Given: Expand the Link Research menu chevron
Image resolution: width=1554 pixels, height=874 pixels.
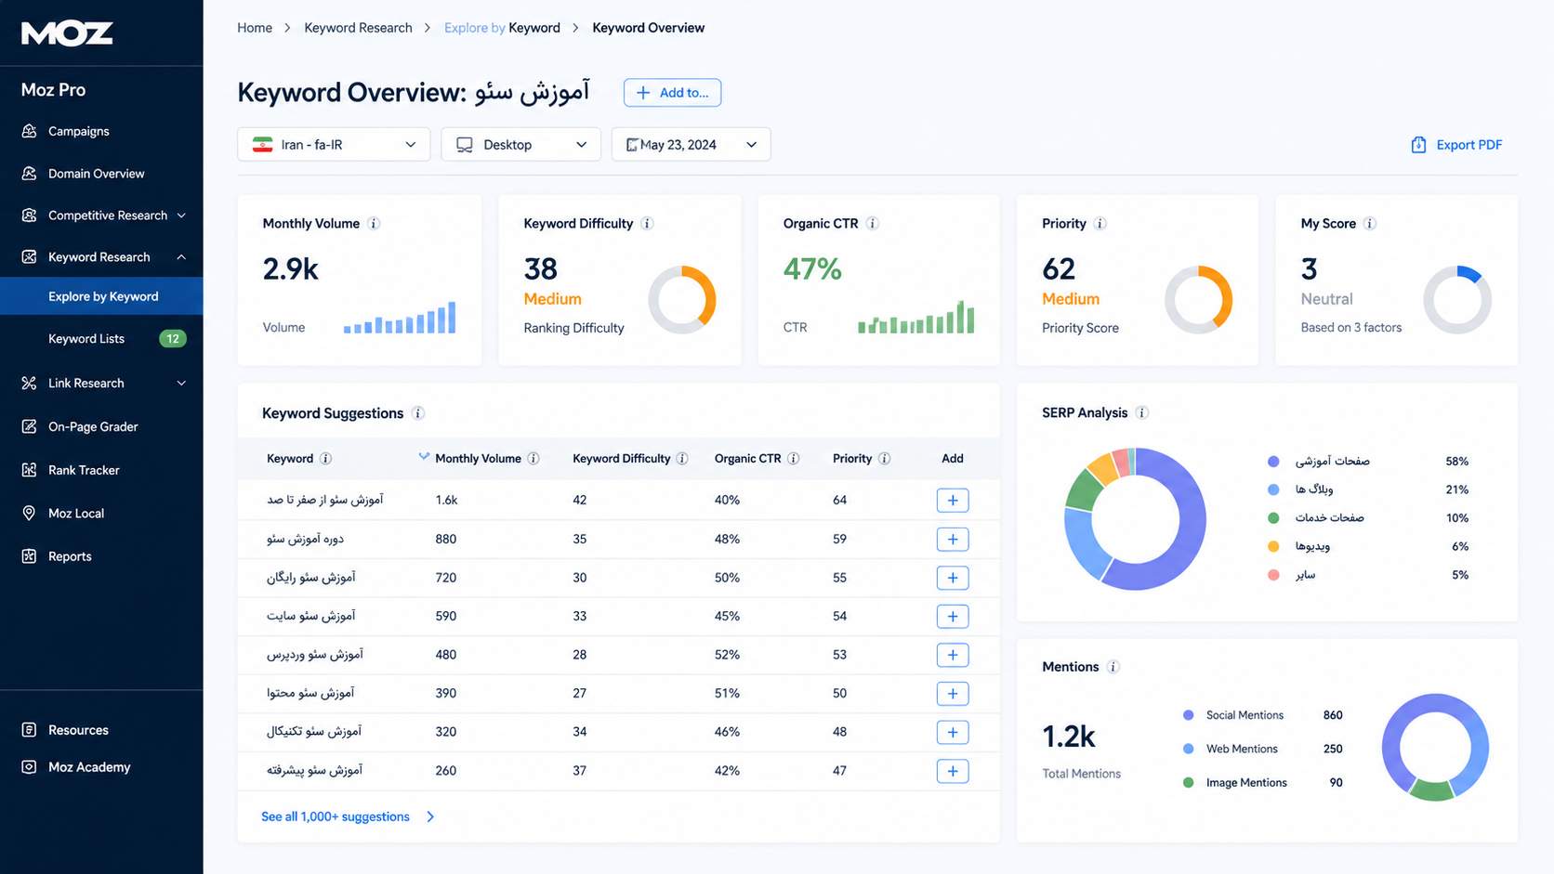Looking at the screenshot, I should tap(181, 383).
